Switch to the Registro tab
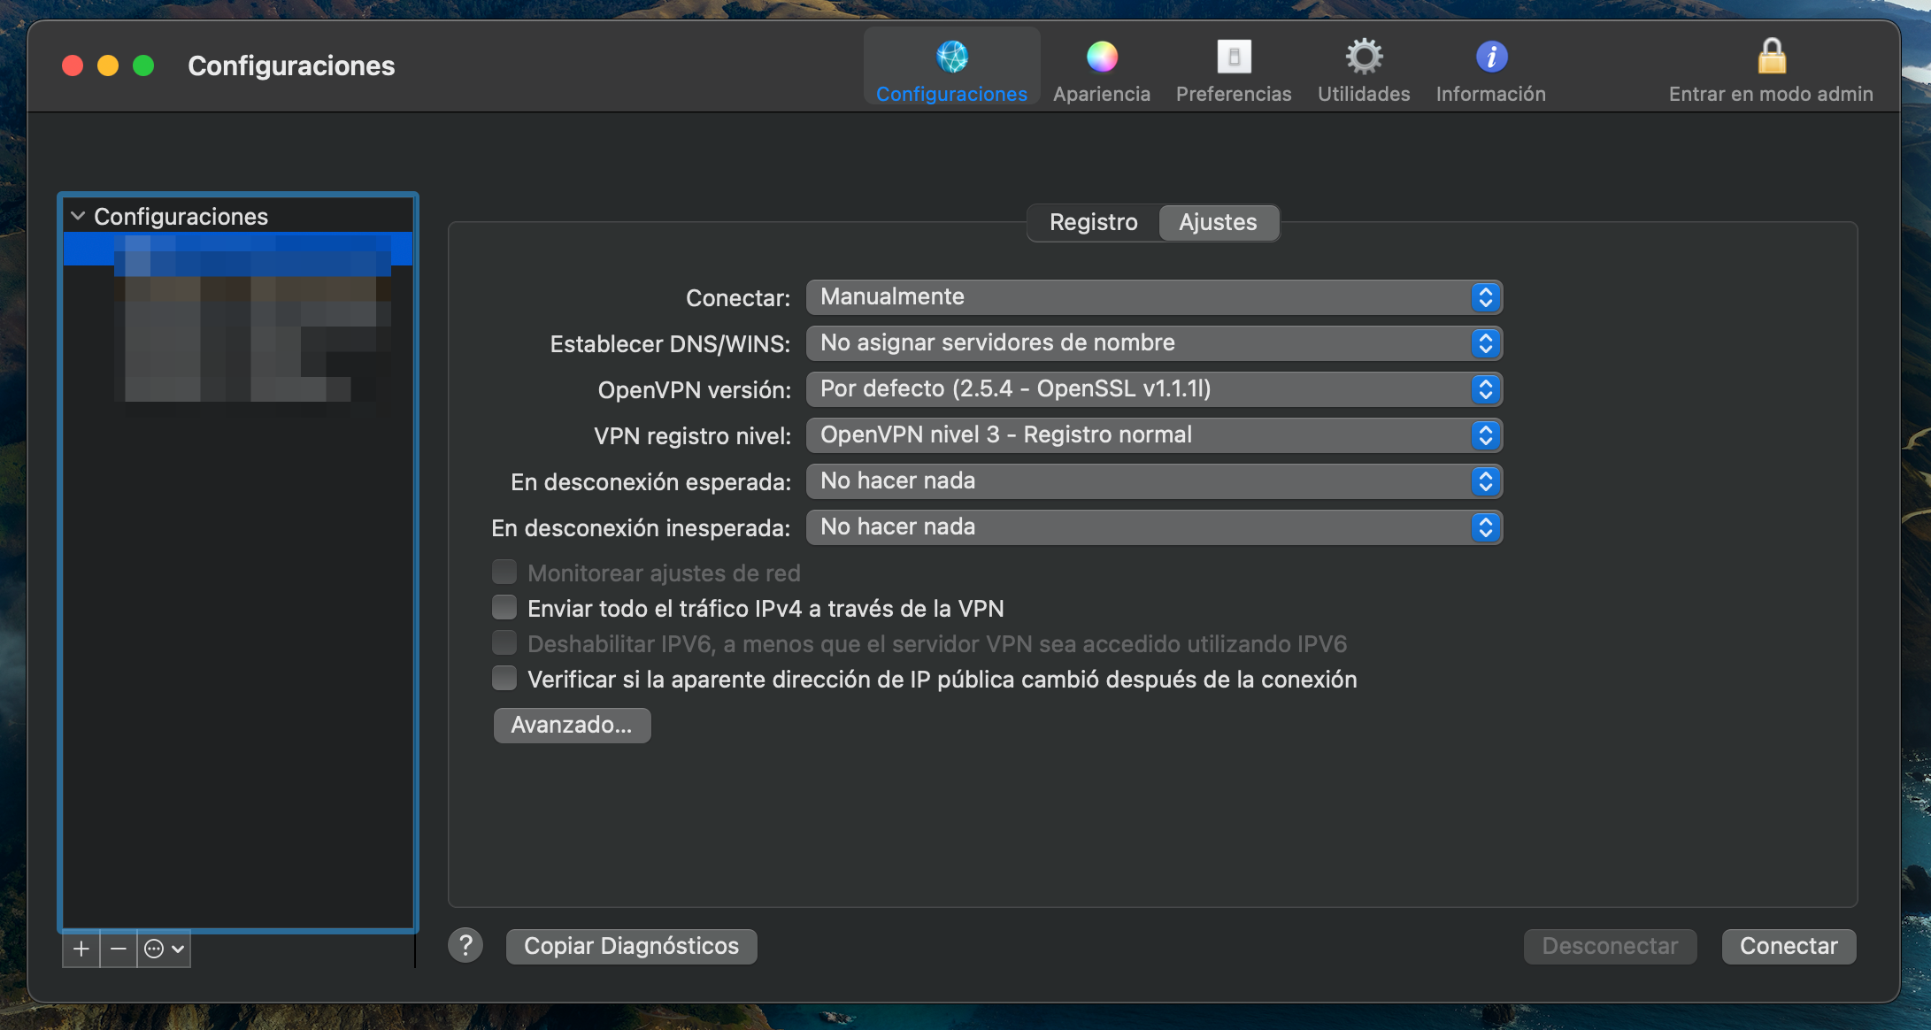 coord(1093,222)
